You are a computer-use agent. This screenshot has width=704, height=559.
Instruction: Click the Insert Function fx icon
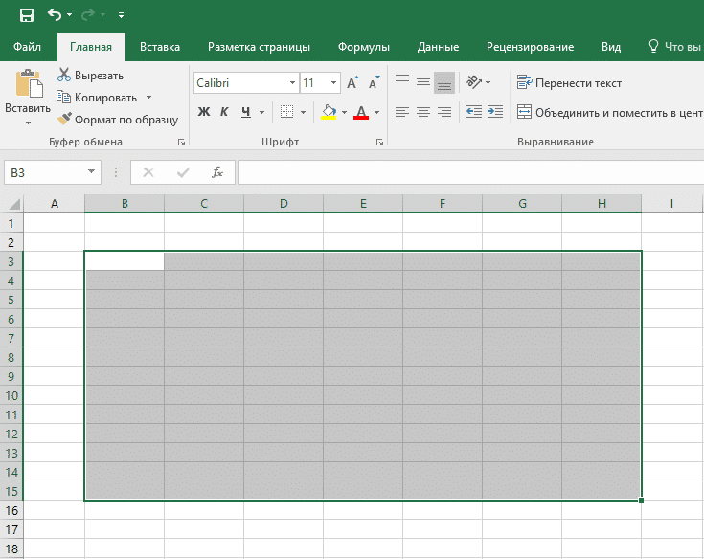(x=217, y=172)
